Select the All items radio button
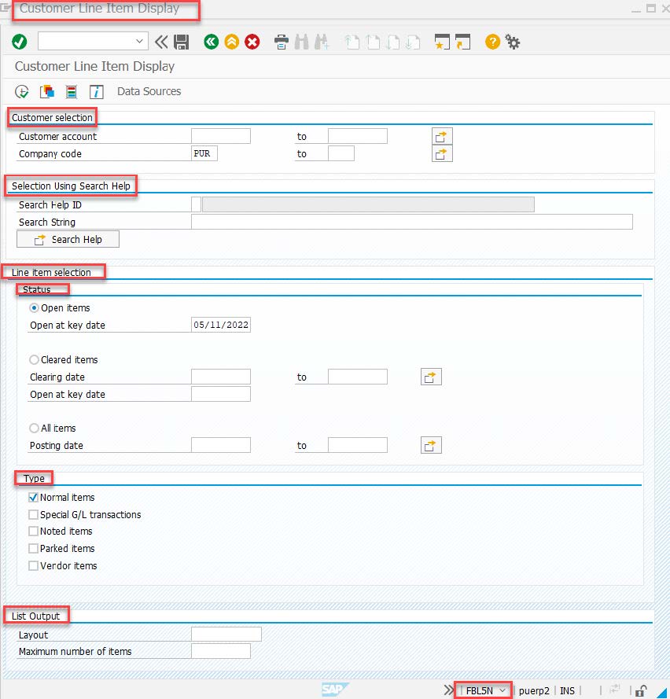Image resolution: width=670 pixels, height=699 pixels. [x=34, y=429]
